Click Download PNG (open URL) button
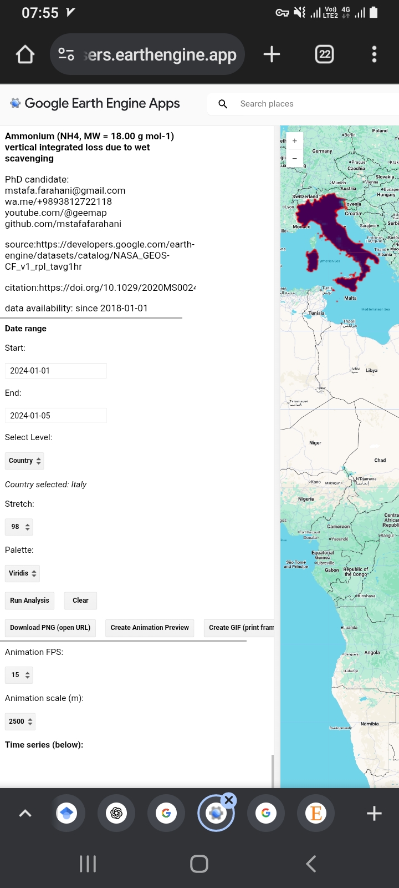This screenshot has height=888, width=399. point(50,628)
